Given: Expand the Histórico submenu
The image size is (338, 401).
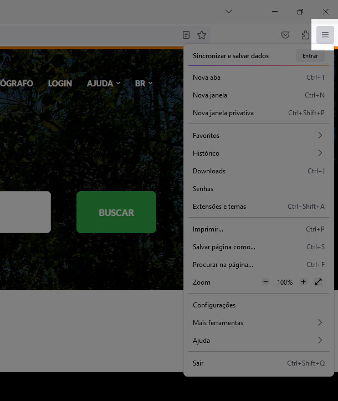Looking at the screenshot, I should (258, 153).
